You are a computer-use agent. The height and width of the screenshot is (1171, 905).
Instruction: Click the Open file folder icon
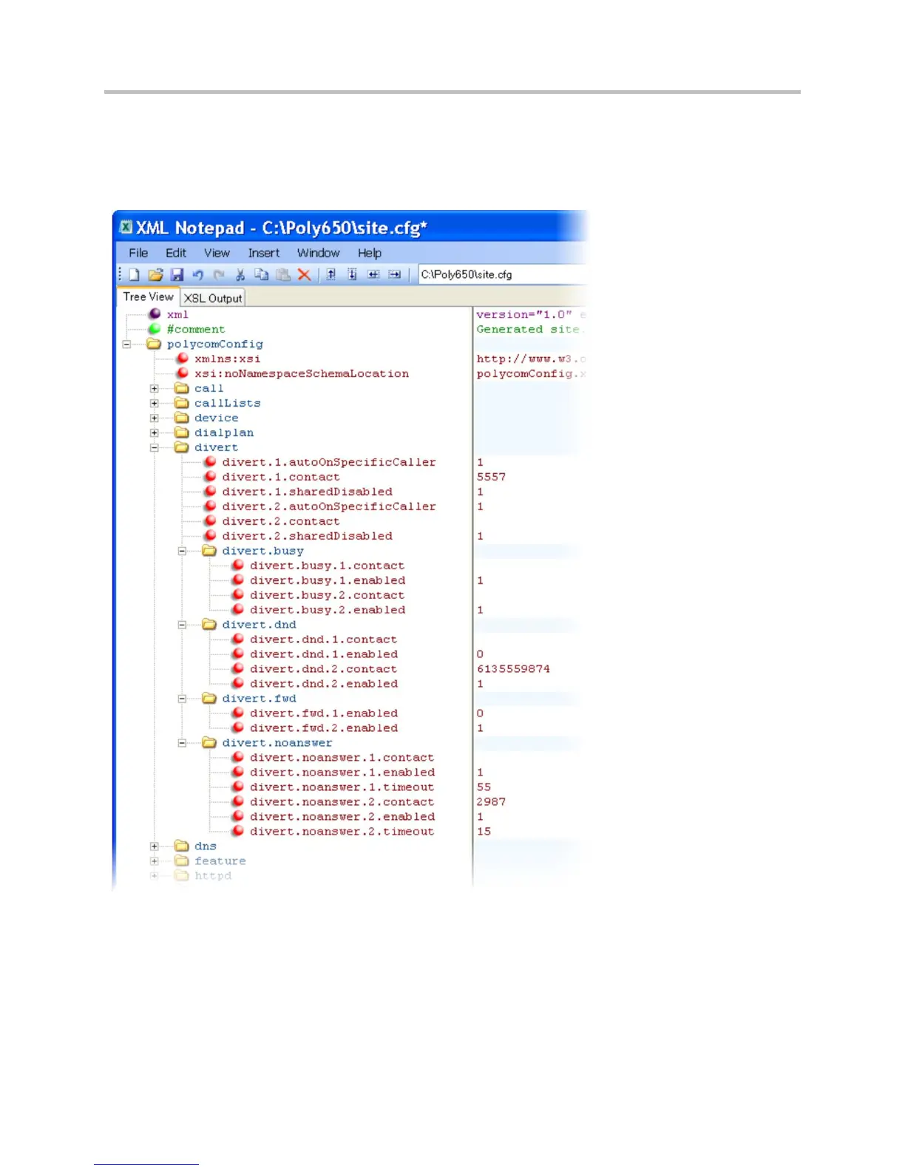155,274
